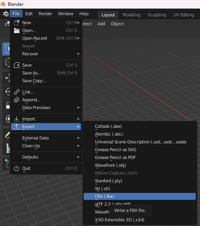The width and height of the screenshot is (200, 226).
Task: Expand the Defaults submenu
Action: click(x=46, y=157)
